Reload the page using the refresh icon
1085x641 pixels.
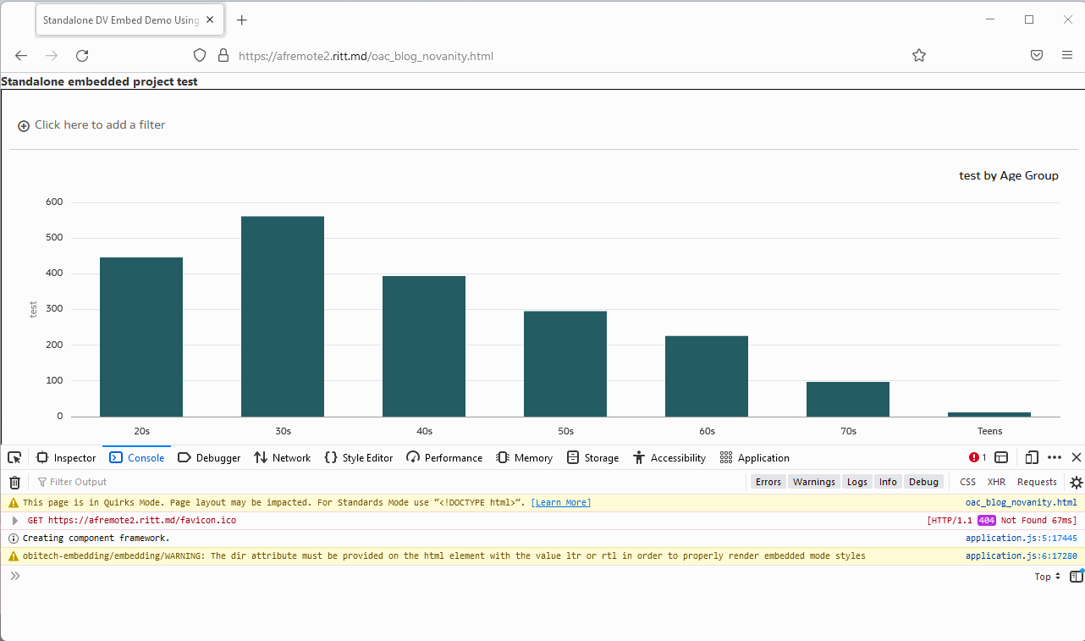point(82,56)
